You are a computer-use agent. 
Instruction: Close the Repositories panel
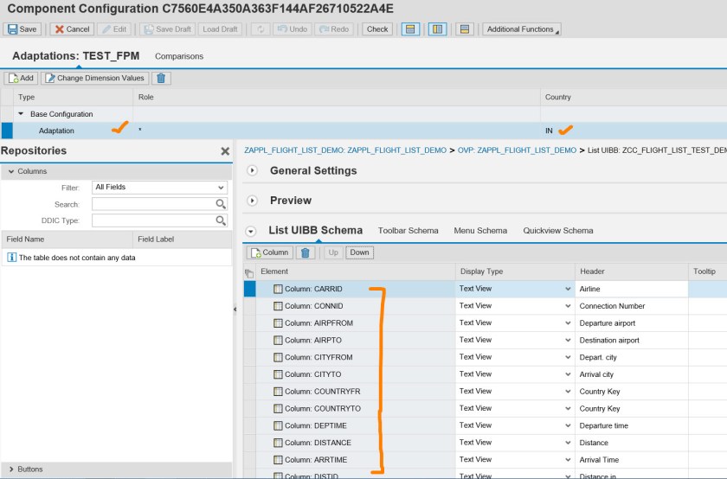(225, 151)
